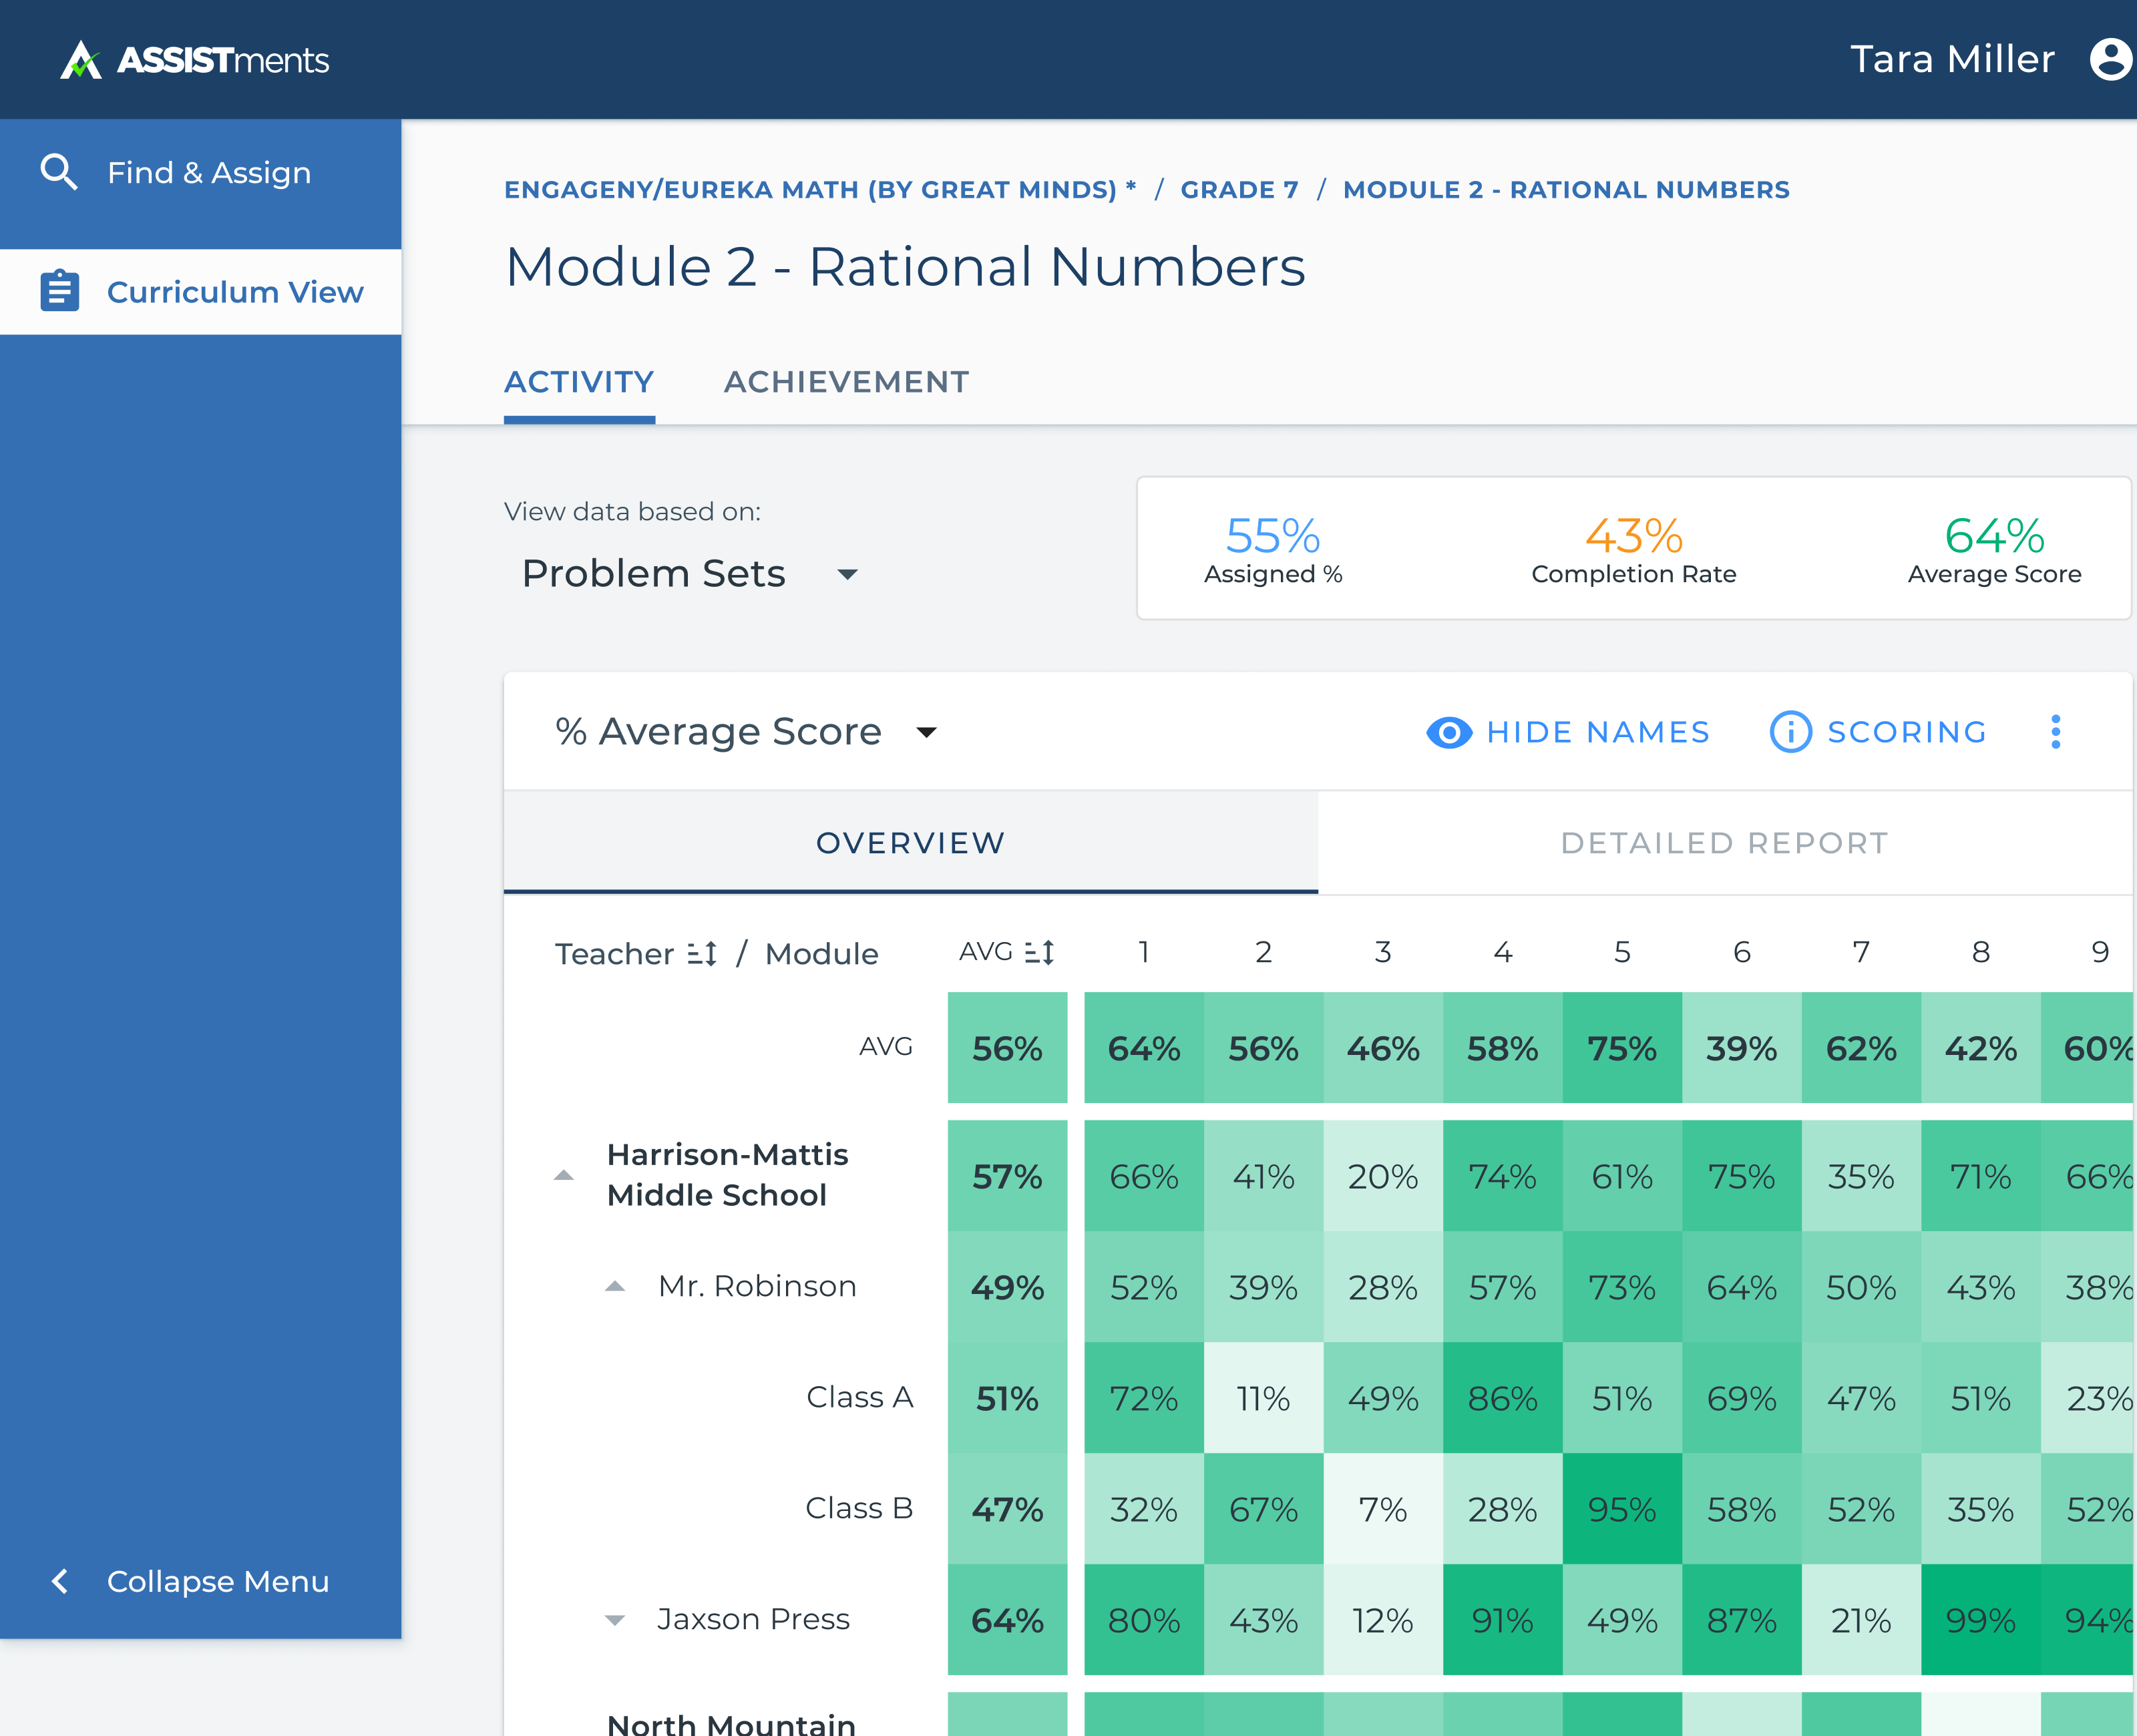Open the three-dot more options menu
Screen dimensions: 2137x1736
click(x=2055, y=732)
